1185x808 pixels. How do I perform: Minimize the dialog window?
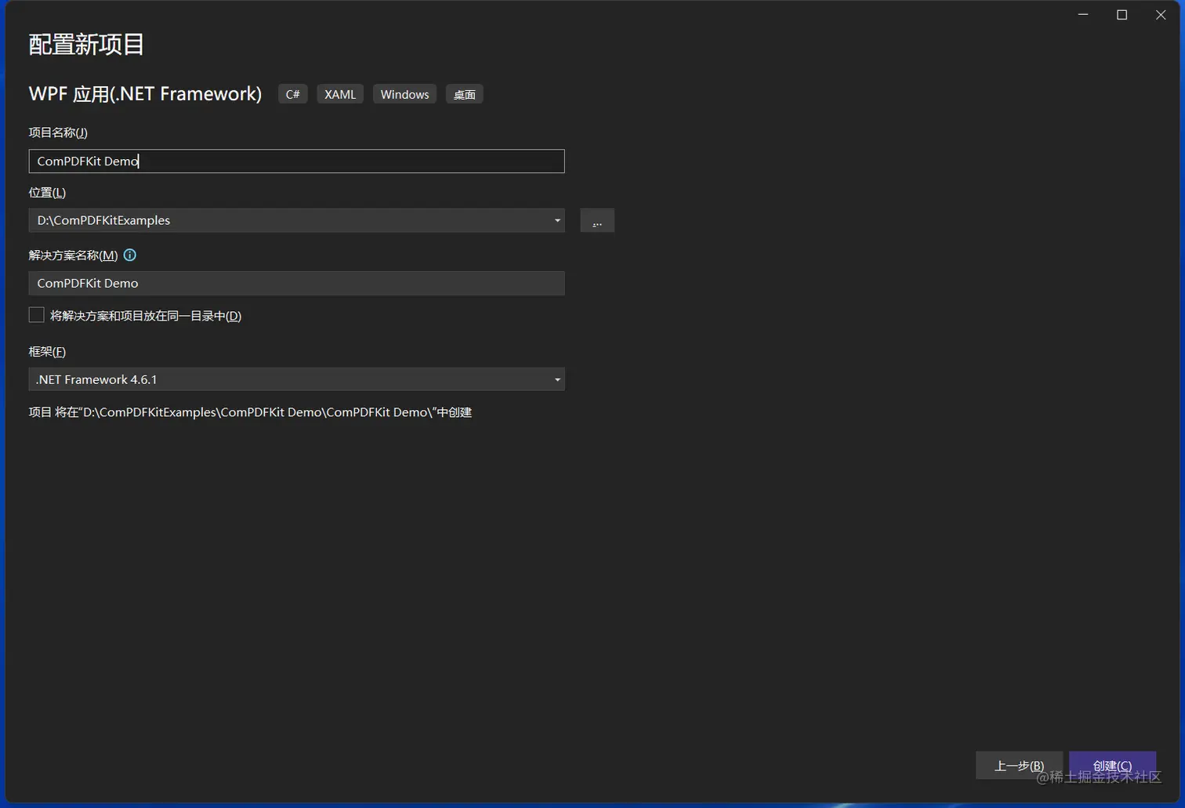click(x=1083, y=15)
